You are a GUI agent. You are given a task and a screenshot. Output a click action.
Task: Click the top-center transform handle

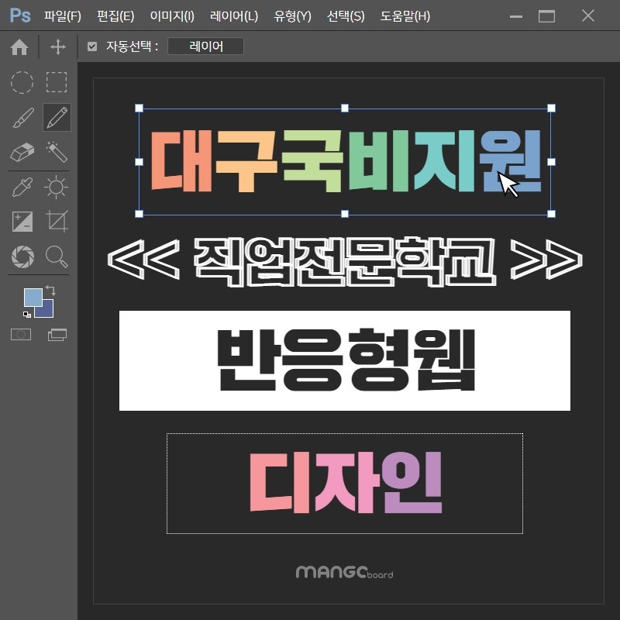click(x=345, y=108)
